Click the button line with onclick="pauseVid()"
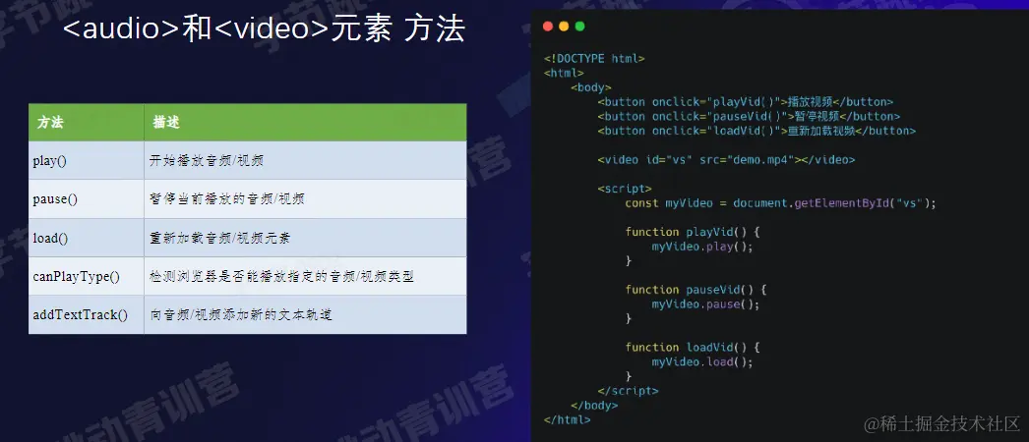Viewport: 1029px width, 442px height. 749,116
